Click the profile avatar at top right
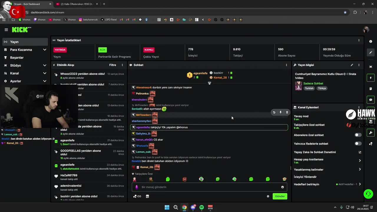377x212 pixels. 366,29
